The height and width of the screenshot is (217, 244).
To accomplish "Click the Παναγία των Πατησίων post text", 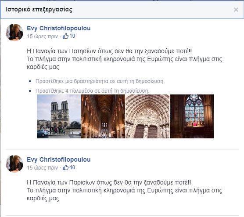I will 125,59.
